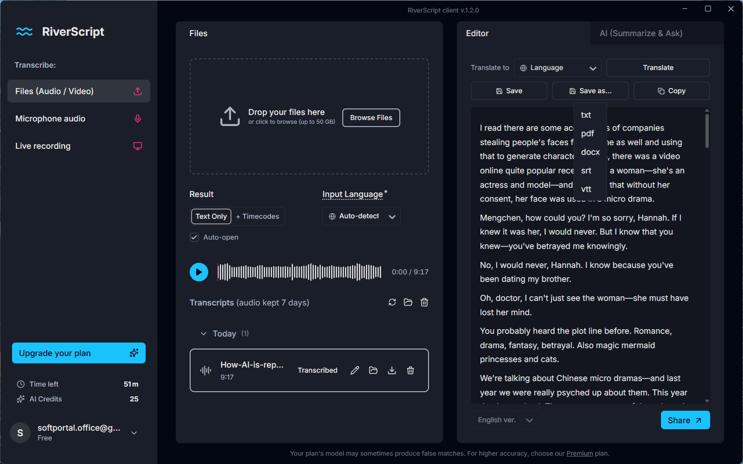Screen dimensions: 743x464
Task: Click the microphone icon in sidebar
Action: 138,119
